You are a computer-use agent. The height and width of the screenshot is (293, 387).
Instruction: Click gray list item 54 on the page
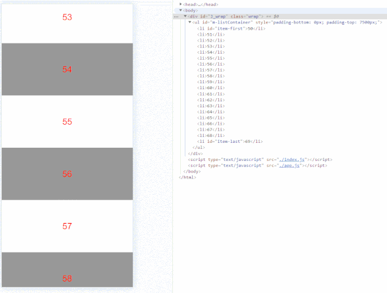coord(67,69)
